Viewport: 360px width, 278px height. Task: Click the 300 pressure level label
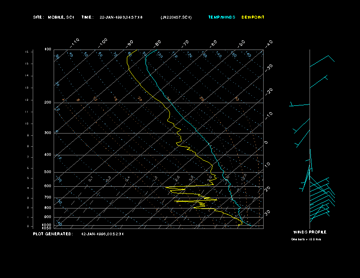click(48, 133)
